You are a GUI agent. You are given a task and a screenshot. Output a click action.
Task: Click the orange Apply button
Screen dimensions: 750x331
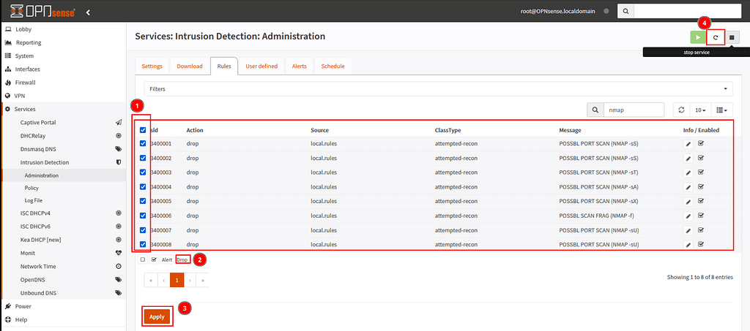157,316
